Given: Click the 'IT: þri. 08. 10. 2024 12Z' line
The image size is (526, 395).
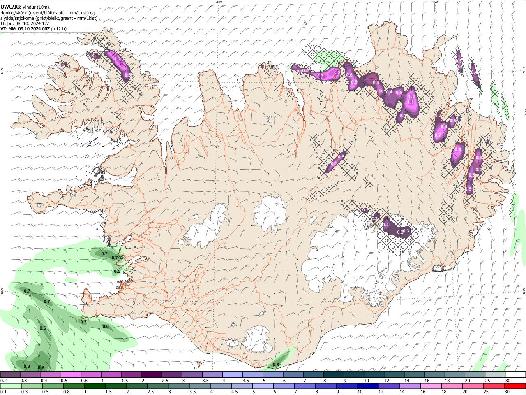Looking at the screenshot, I should [x=25, y=23].
